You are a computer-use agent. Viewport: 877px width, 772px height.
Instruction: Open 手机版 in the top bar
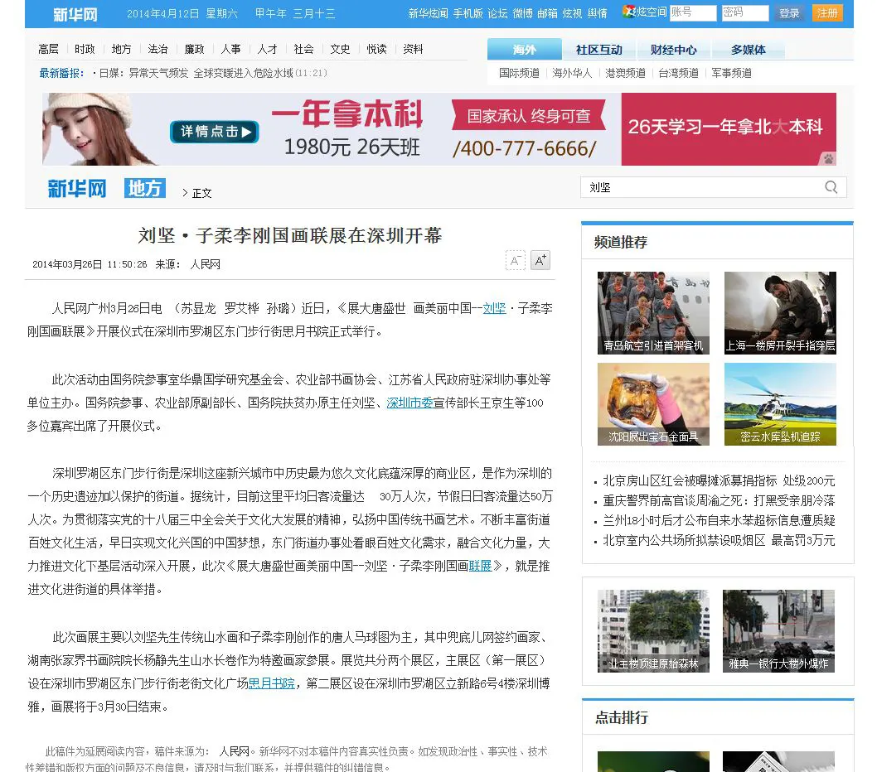468,13
